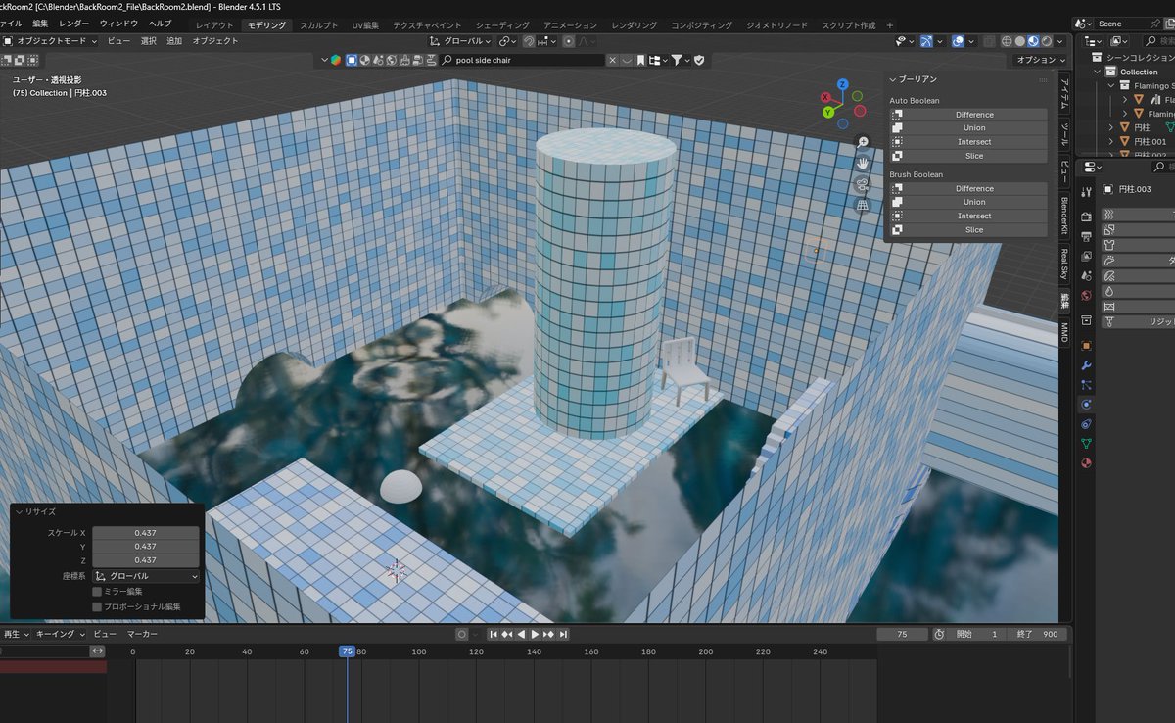This screenshot has width=1175, height=723.
Task: Switch to Rendered viewport shading mode
Action: click(x=1047, y=41)
